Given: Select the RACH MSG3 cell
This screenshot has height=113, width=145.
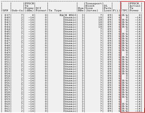Looking at the screenshot, I should pos(68,15).
